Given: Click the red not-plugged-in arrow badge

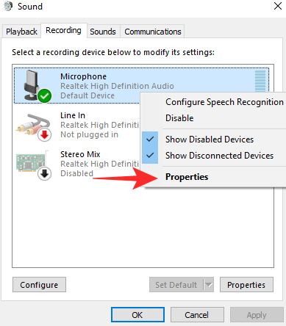Looking at the screenshot, I should 44,134.
